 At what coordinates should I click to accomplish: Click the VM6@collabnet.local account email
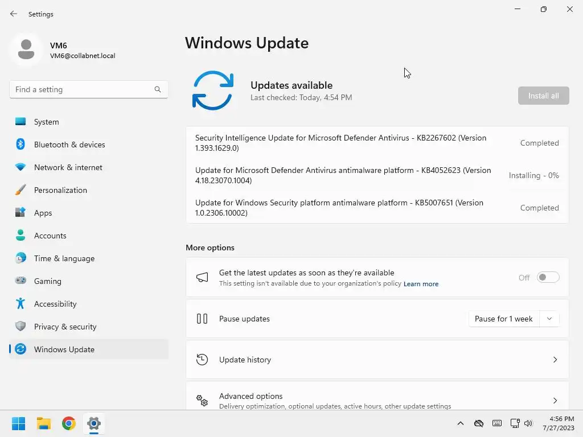(x=83, y=56)
